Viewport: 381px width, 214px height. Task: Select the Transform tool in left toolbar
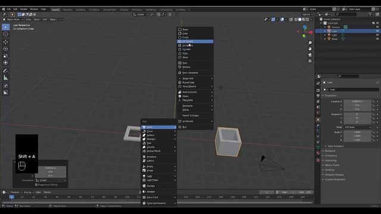point(5,63)
